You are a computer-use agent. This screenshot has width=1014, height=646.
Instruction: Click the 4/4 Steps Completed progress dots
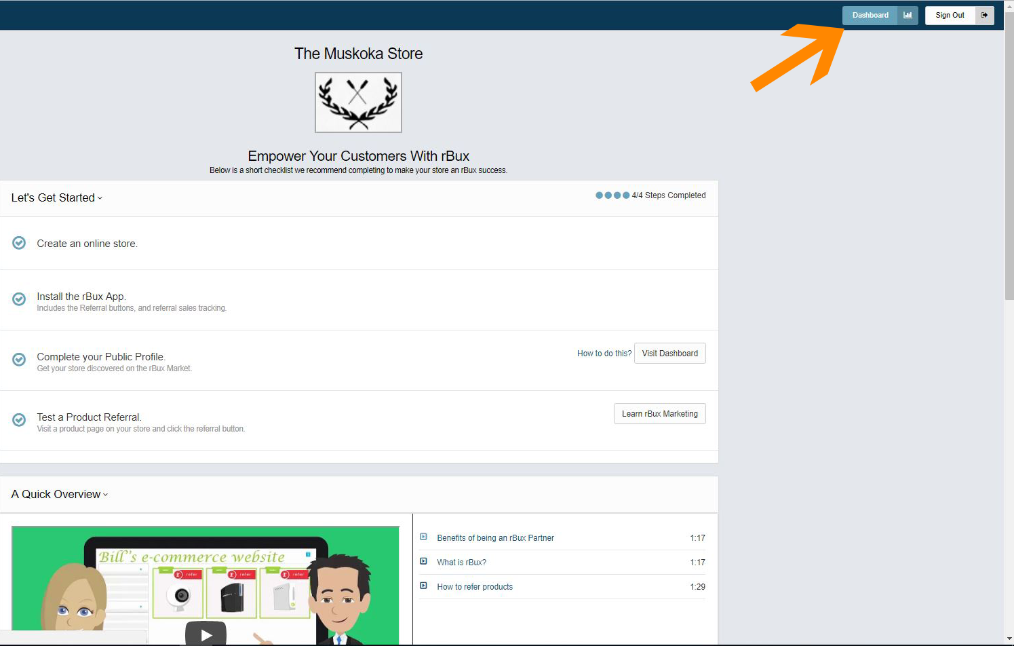click(612, 195)
